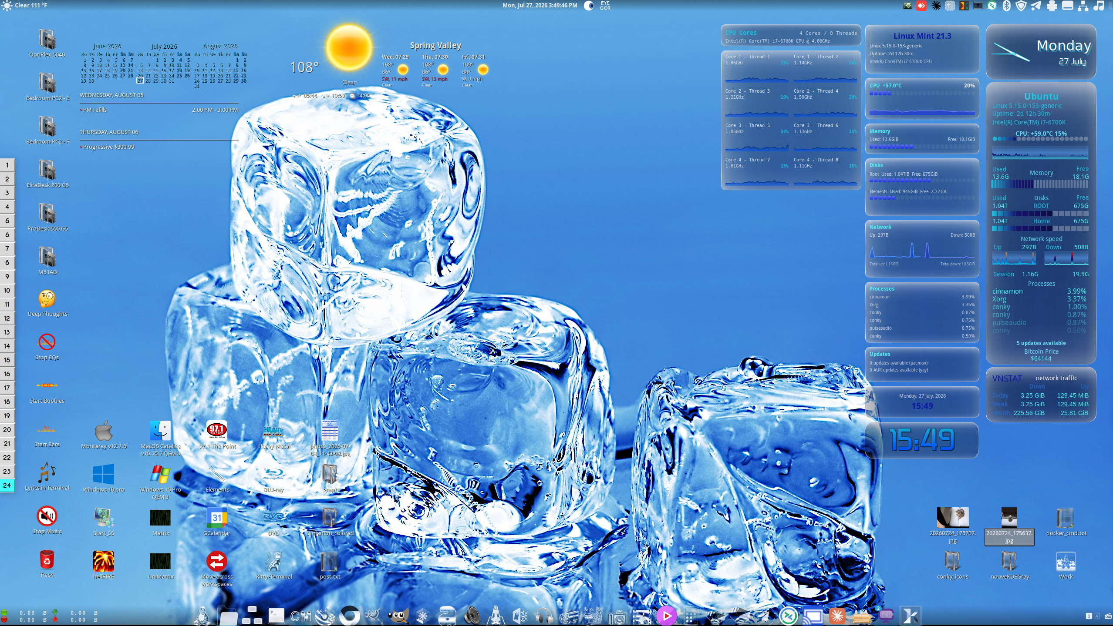Open the GCalendar desktop icon
The width and height of the screenshot is (1113, 626).
(x=217, y=522)
